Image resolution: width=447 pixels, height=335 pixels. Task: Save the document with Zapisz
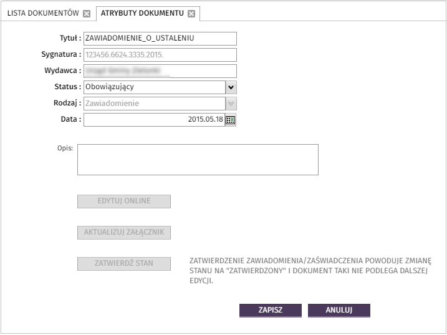tap(271, 310)
